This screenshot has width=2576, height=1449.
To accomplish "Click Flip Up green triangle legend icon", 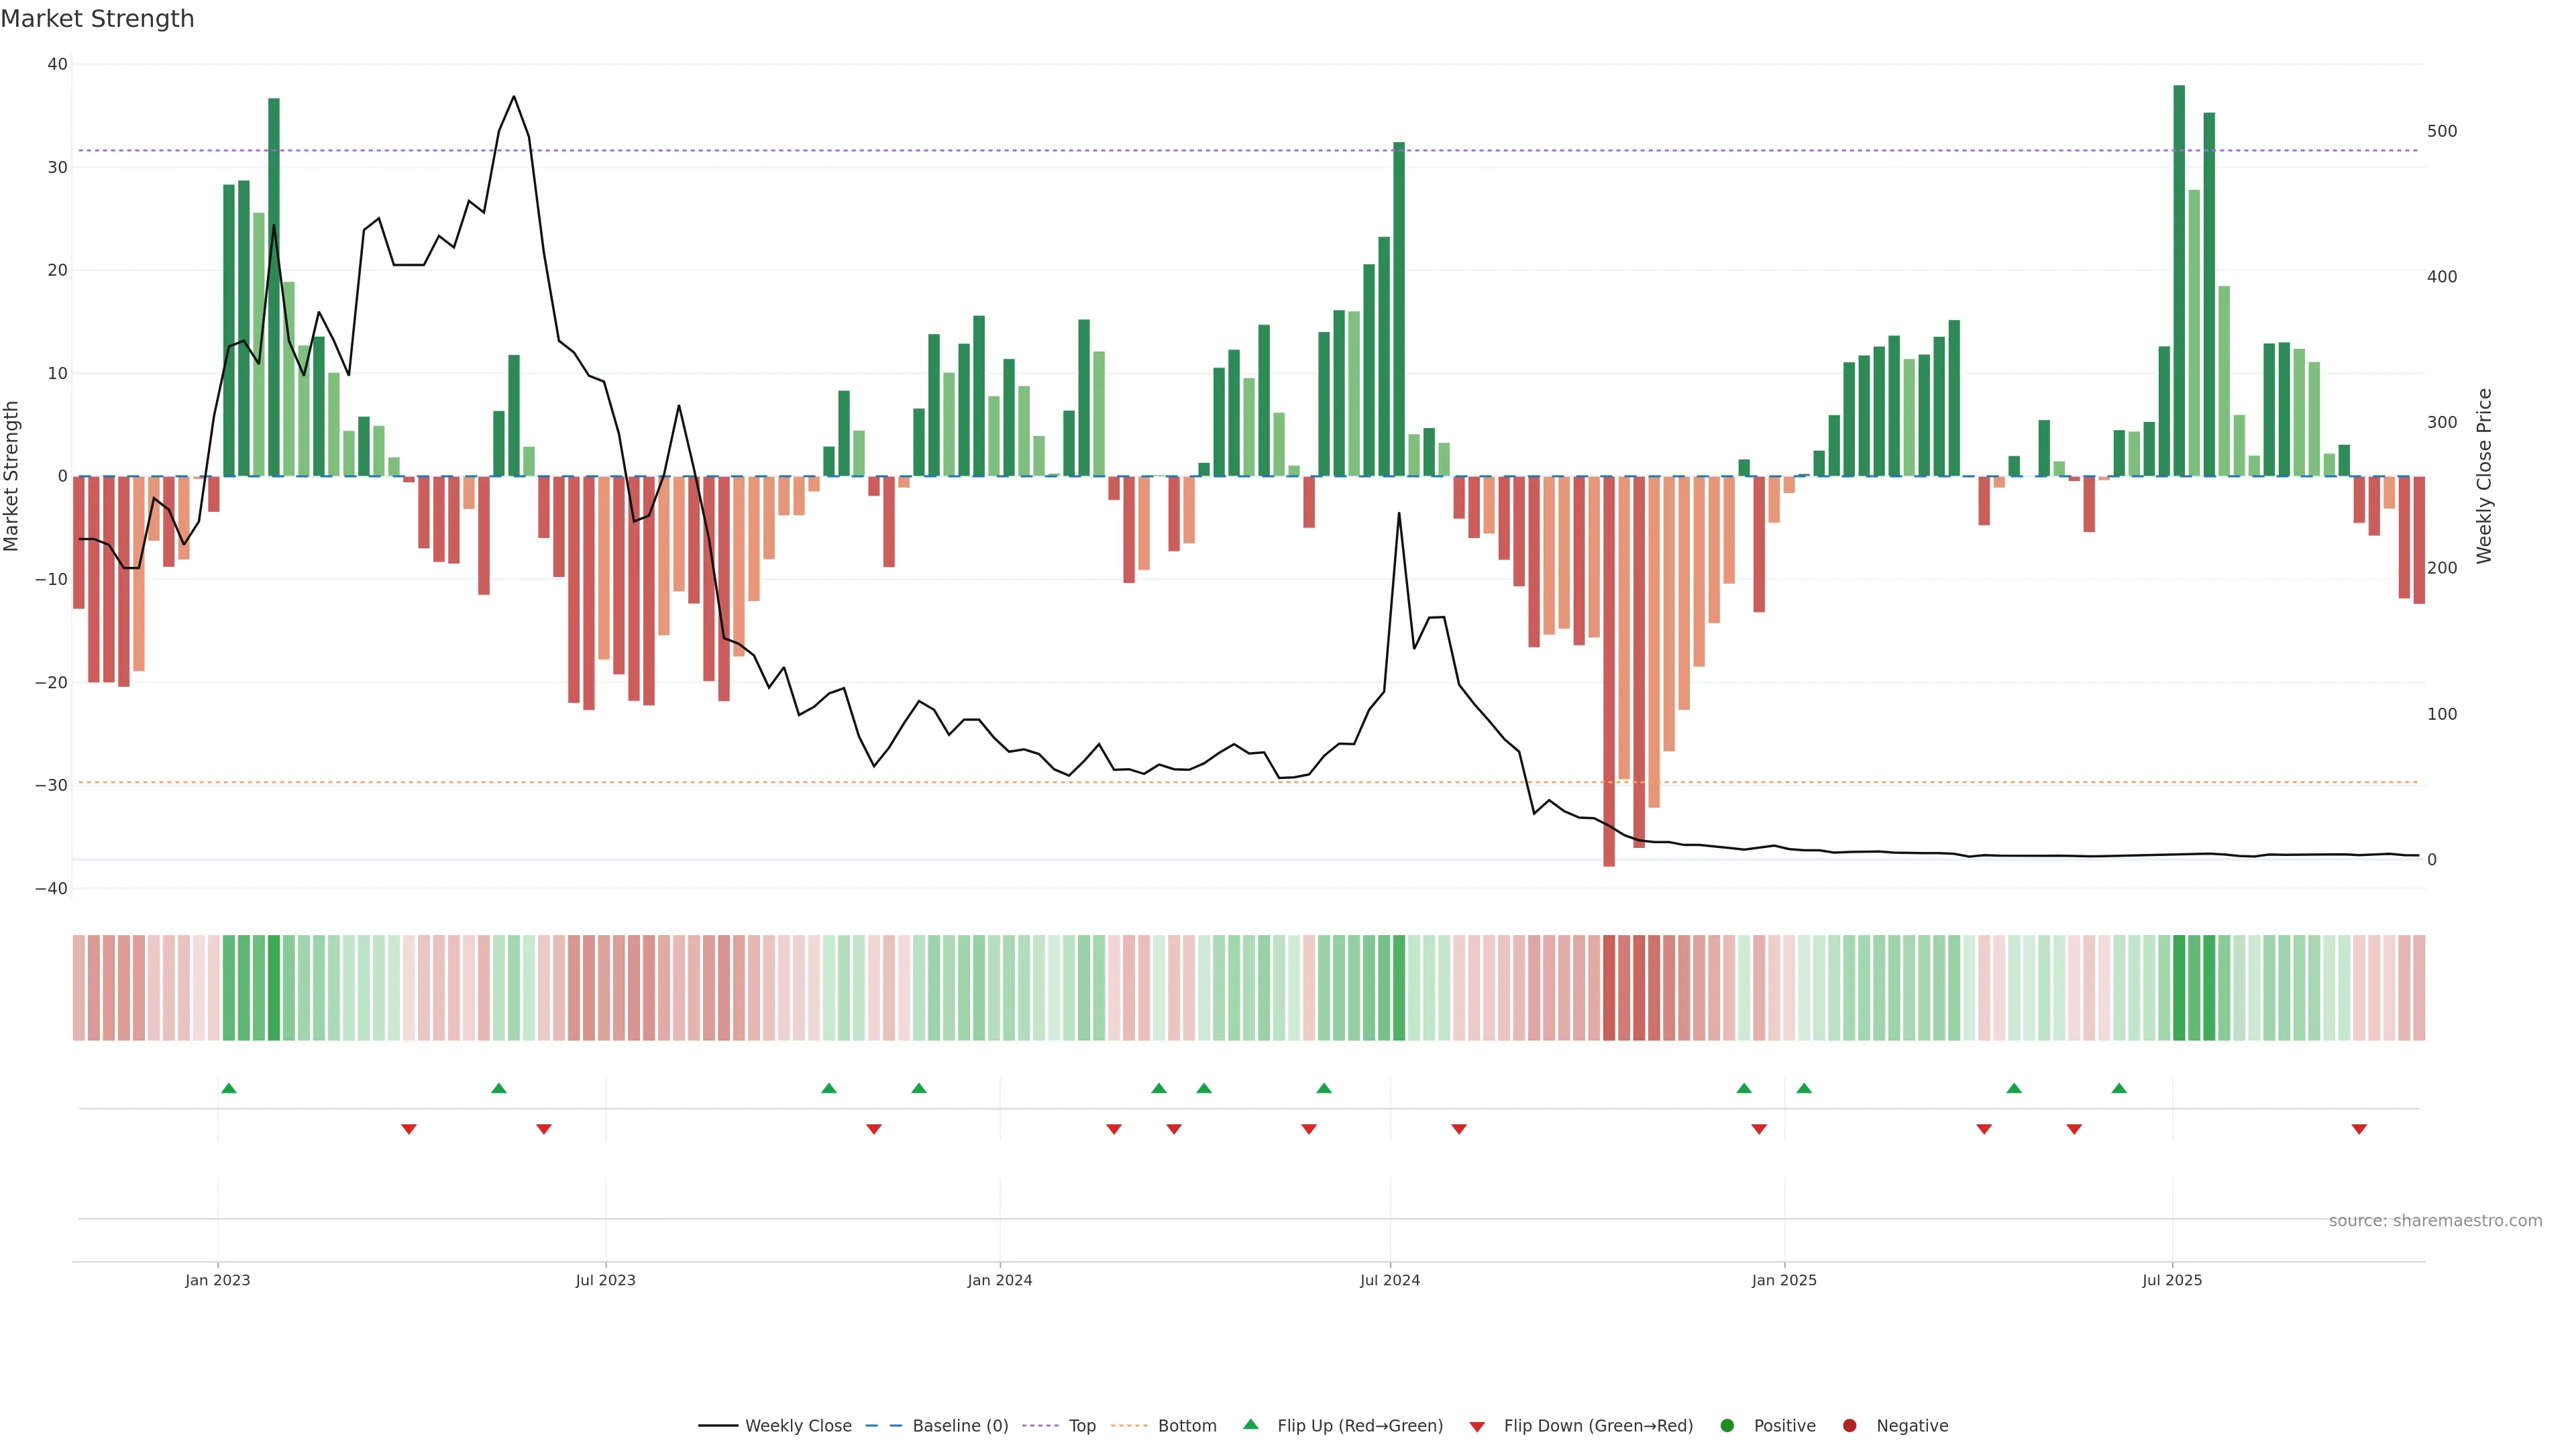I will point(1250,1424).
